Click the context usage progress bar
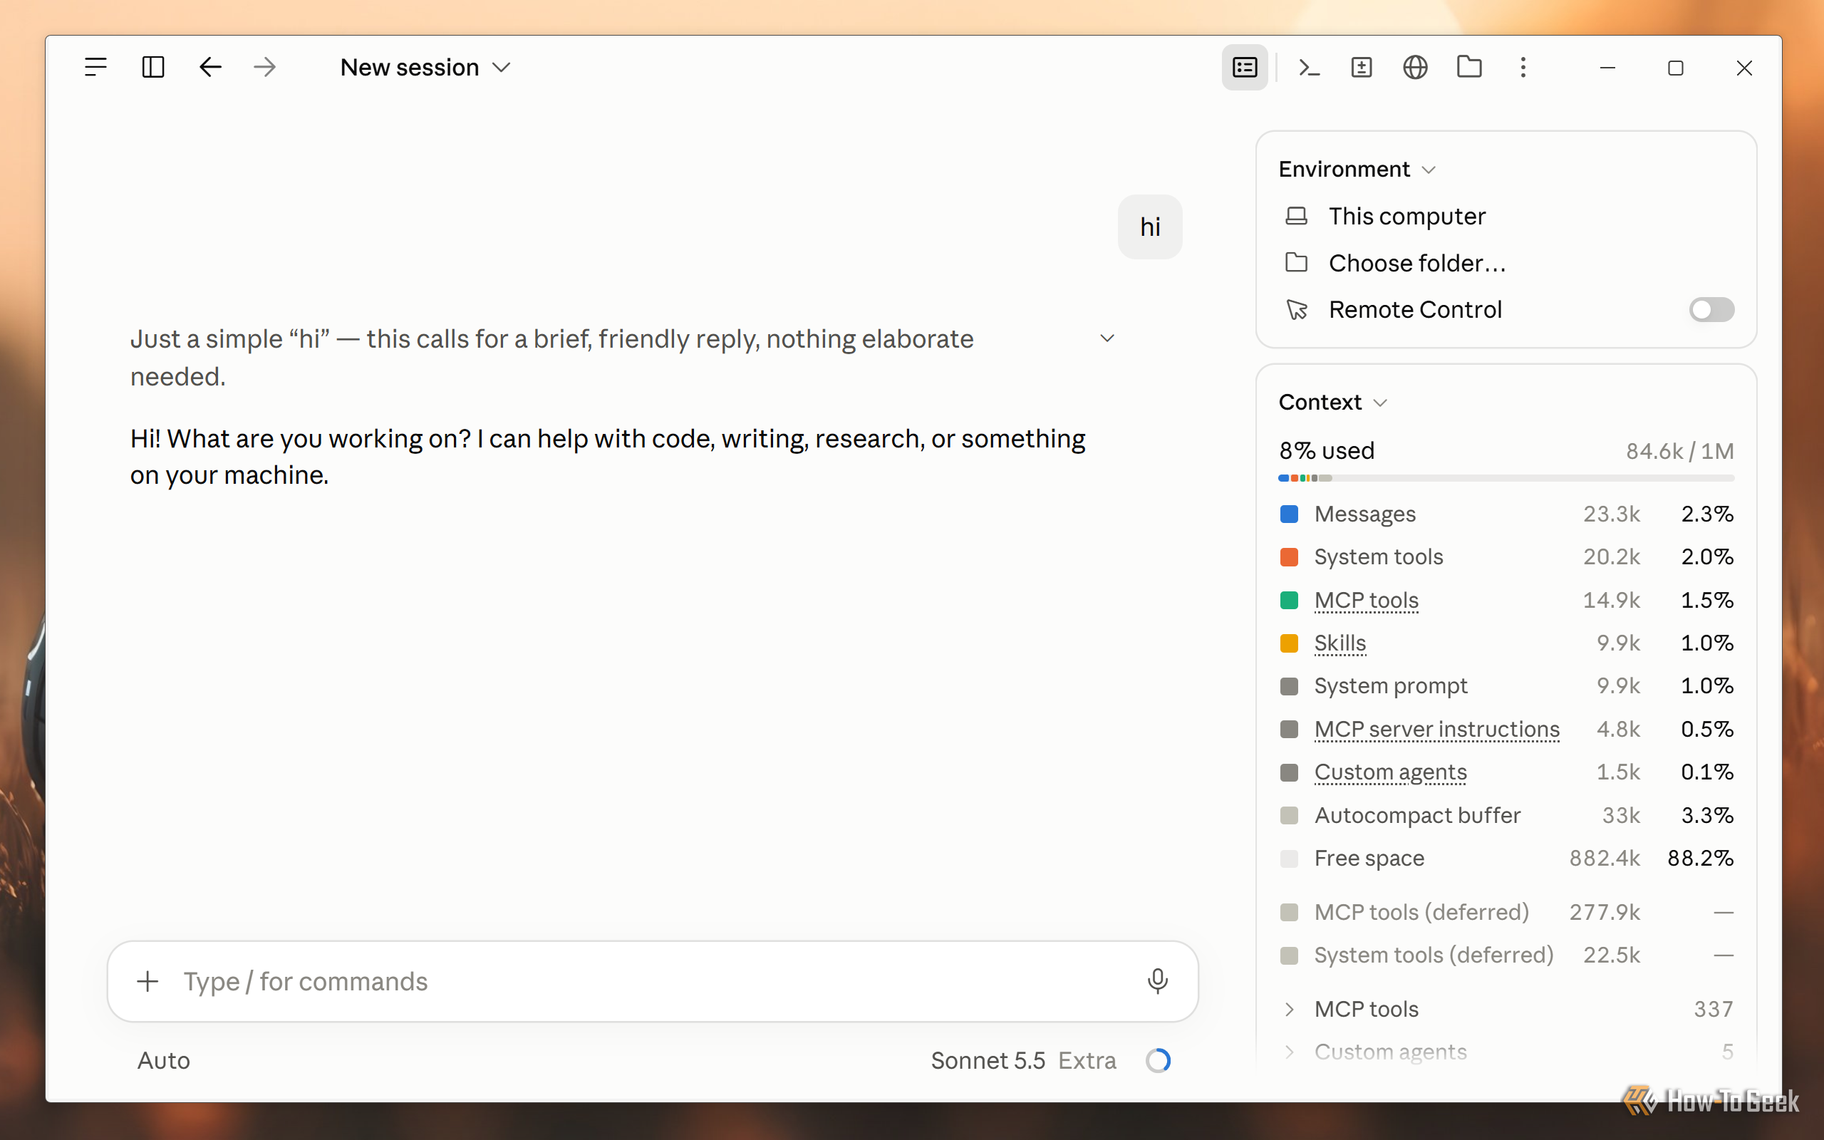The width and height of the screenshot is (1824, 1140). (1507, 478)
